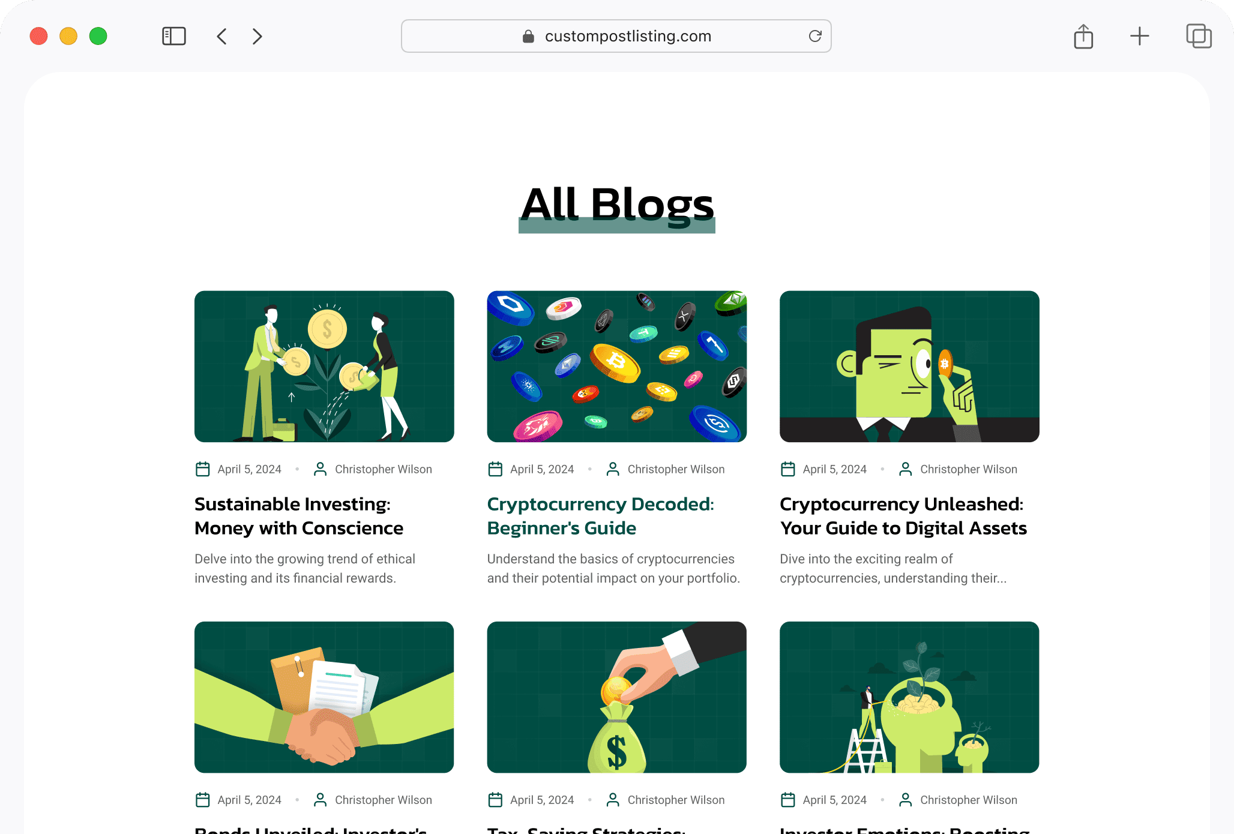Screen dimensions: 1234x834
Task: Focus the custompostlisting.com address field
Action: [x=616, y=36]
